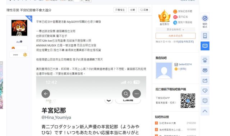Click the report feedback sidebar icon
Image resolution: width=230 pixels, height=136 pixels.
(x=205, y=101)
